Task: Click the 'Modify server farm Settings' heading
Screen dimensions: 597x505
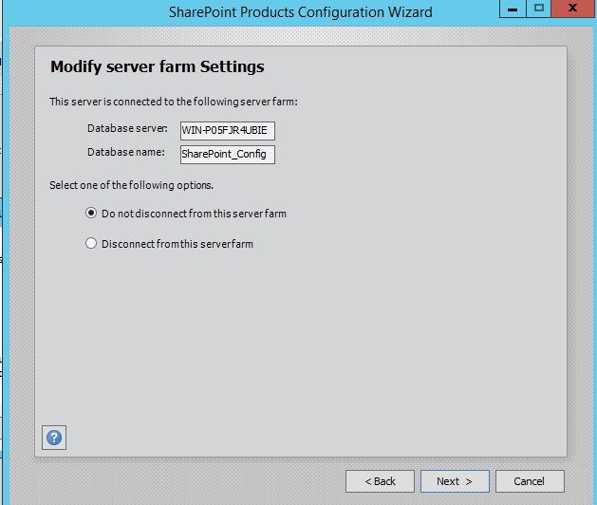Action: [158, 66]
